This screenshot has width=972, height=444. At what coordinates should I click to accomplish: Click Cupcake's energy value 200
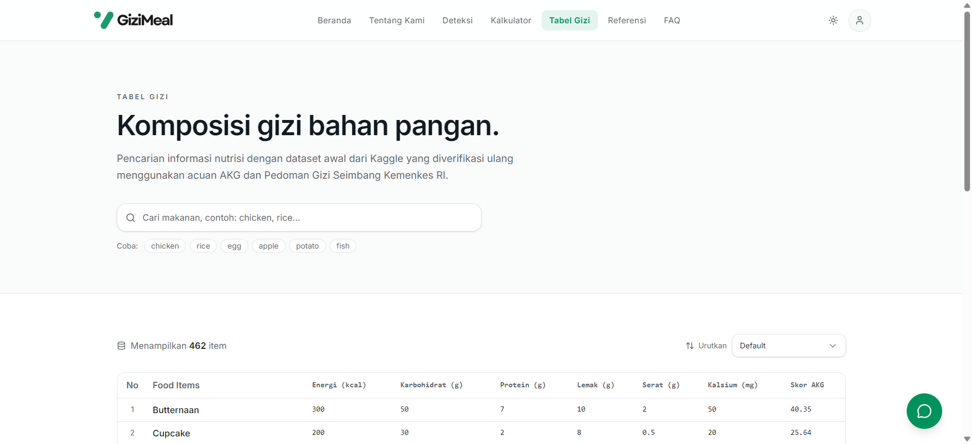tap(318, 432)
